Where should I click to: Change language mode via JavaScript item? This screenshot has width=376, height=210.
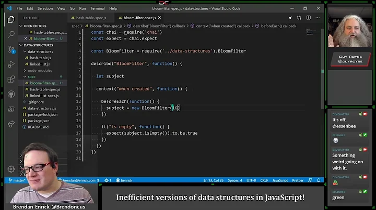point(280,180)
